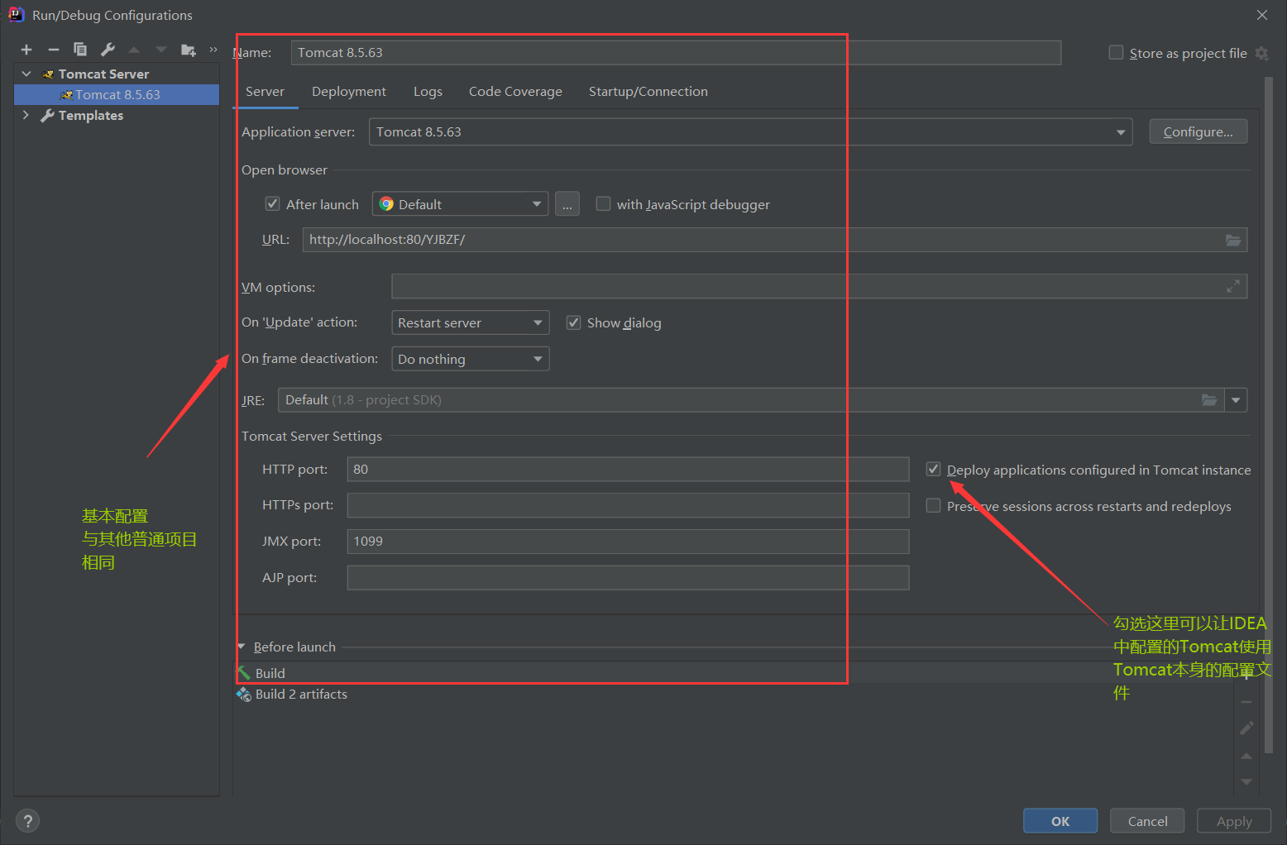Click HTTP port field
Viewport: 1287px width, 845px height.
628,469
